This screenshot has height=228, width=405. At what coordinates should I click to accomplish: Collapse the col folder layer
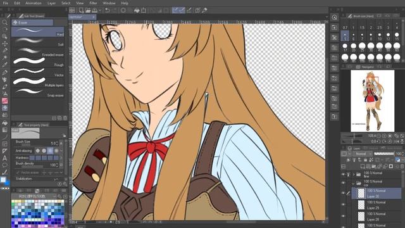coord(353,183)
